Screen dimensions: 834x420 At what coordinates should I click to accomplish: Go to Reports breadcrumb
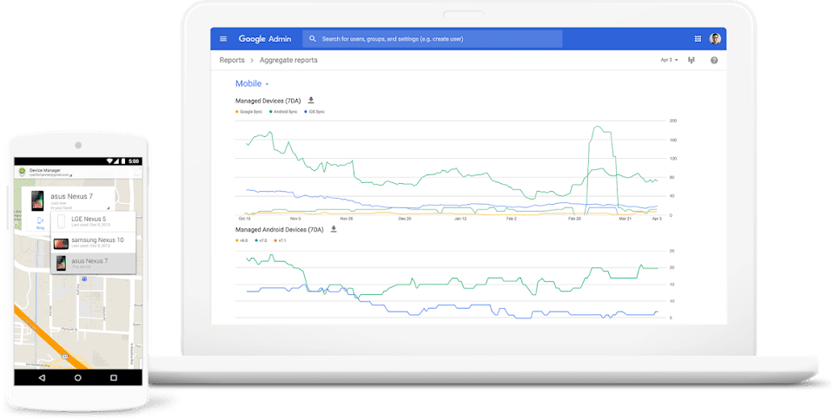pos(232,60)
